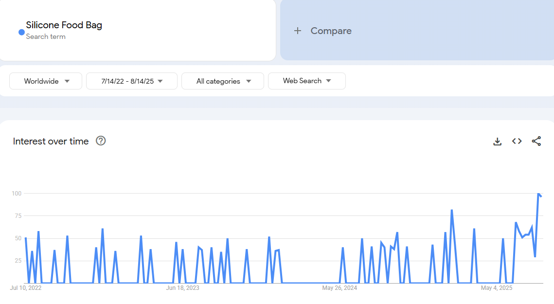Open the 7/14/22 - 8/14/25 date range dropdown
The image size is (554, 304).
tap(131, 81)
